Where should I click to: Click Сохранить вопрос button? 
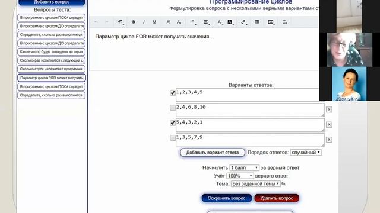click(x=227, y=198)
